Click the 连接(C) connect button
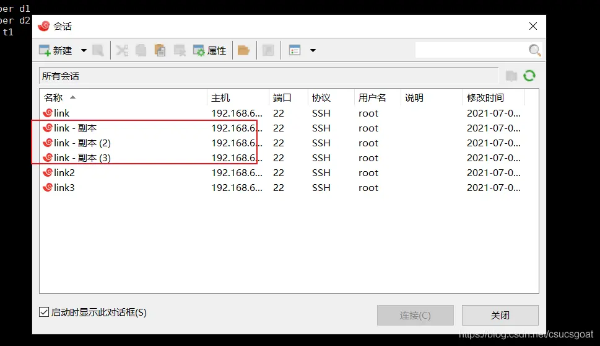The height and width of the screenshot is (346, 600). (415, 316)
